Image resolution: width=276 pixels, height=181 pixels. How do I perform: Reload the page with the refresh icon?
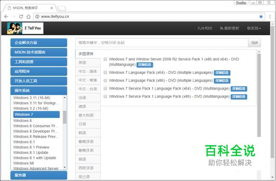point(21,17)
